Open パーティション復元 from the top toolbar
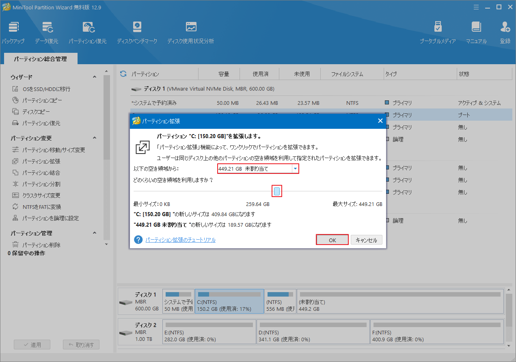This screenshot has width=516, height=362. pyautogui.click(x=87, y=33)
